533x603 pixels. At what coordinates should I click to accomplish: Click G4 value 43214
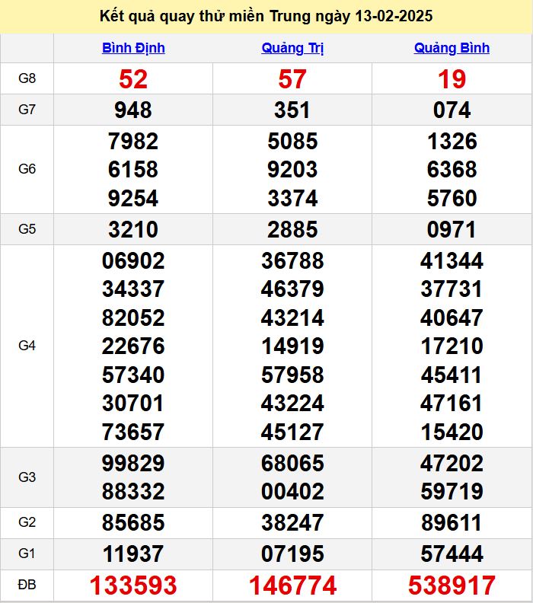pos(292,318)
